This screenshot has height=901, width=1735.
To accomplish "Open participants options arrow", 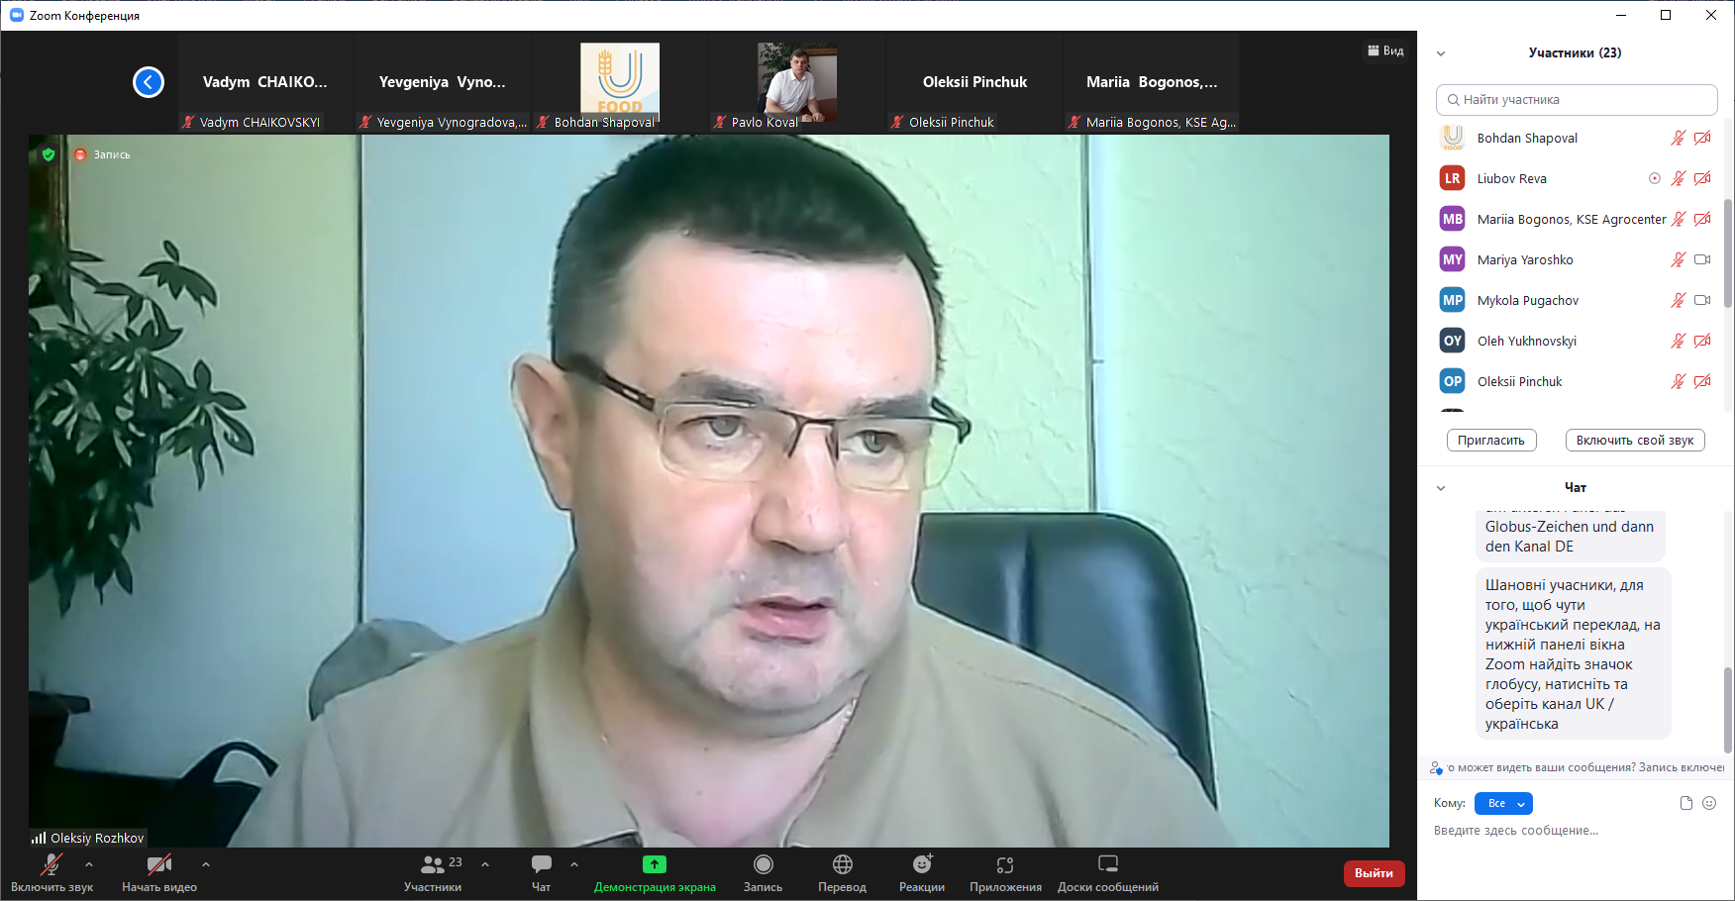I will coord(485,864).
